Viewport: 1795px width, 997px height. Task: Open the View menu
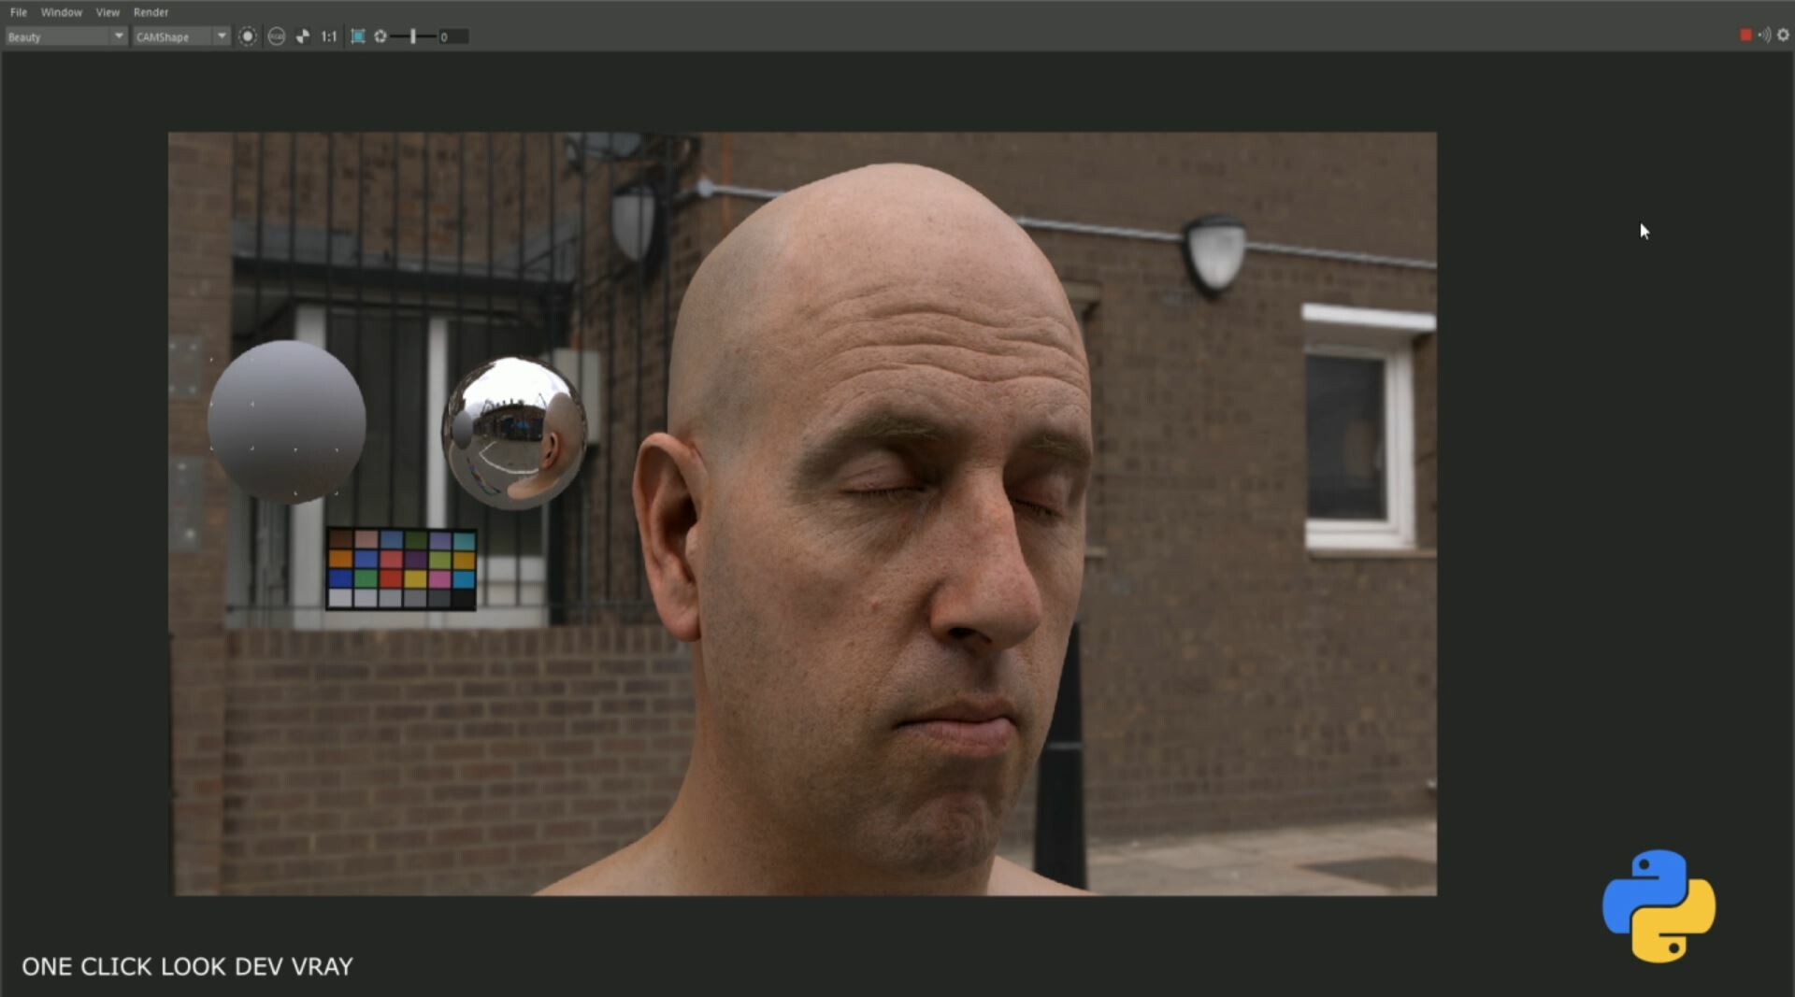pyautogui.click(x=108, y=12)
